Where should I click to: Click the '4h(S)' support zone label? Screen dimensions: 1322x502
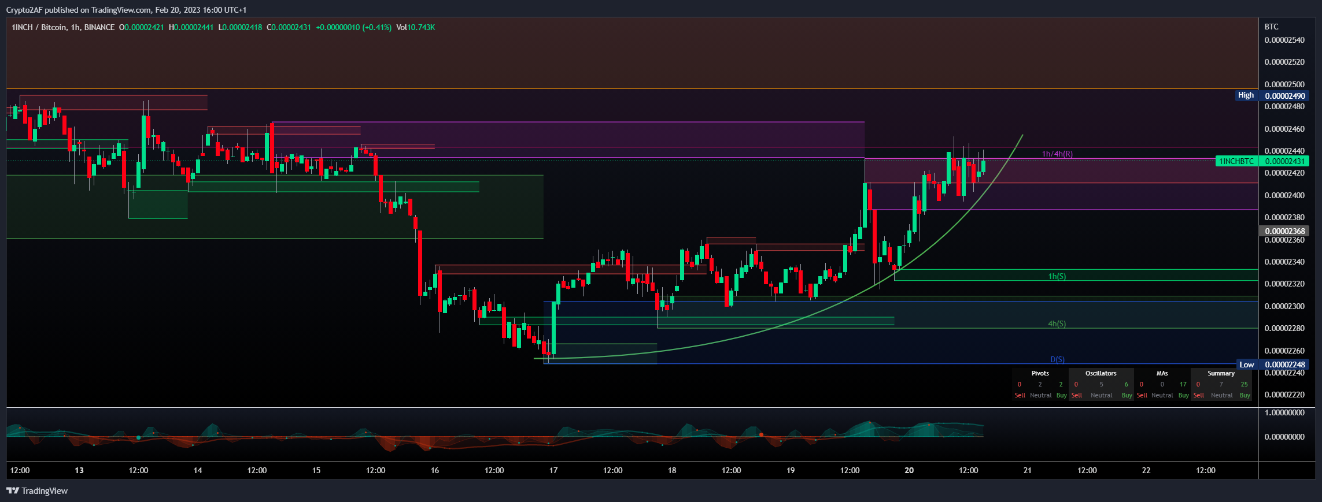pos(1057,323)
